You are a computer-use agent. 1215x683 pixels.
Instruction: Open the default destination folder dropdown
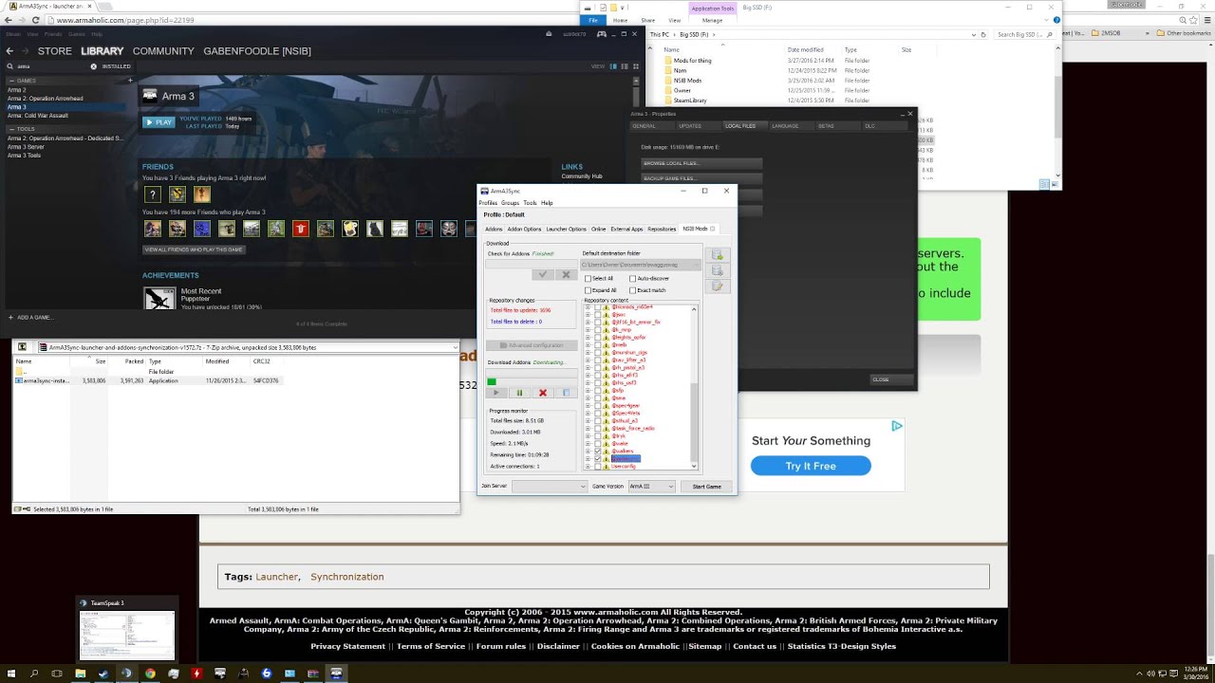(x=641, y=265)
